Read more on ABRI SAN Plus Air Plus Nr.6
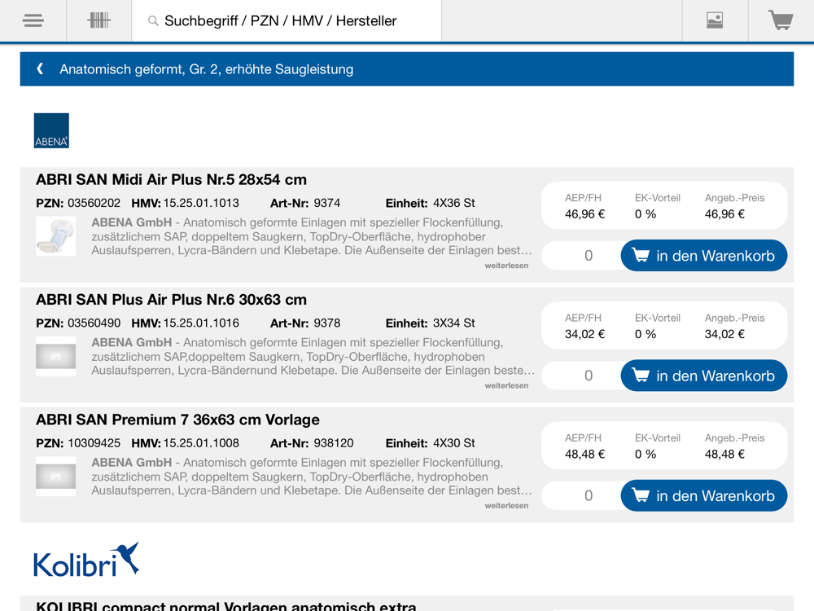The width and height of the screenshot is (814, 611). [506, 385]
